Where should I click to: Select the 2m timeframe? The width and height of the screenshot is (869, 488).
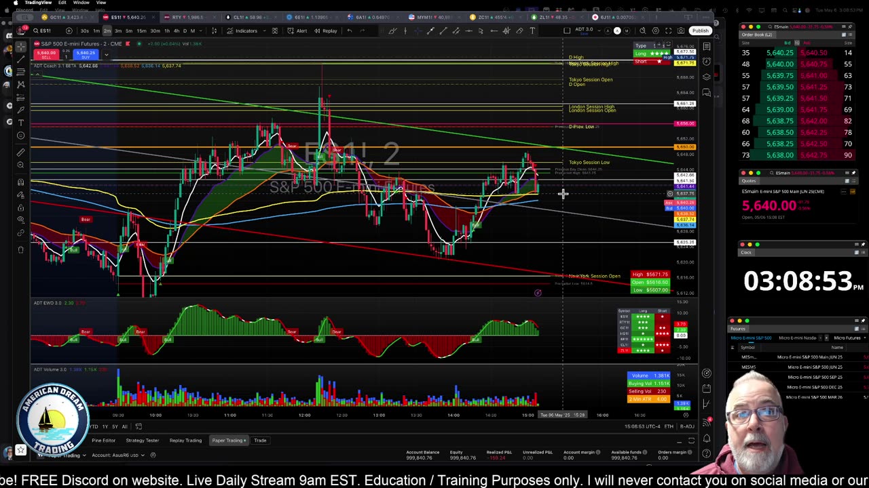pyautogui.click(x=107, y=30)
